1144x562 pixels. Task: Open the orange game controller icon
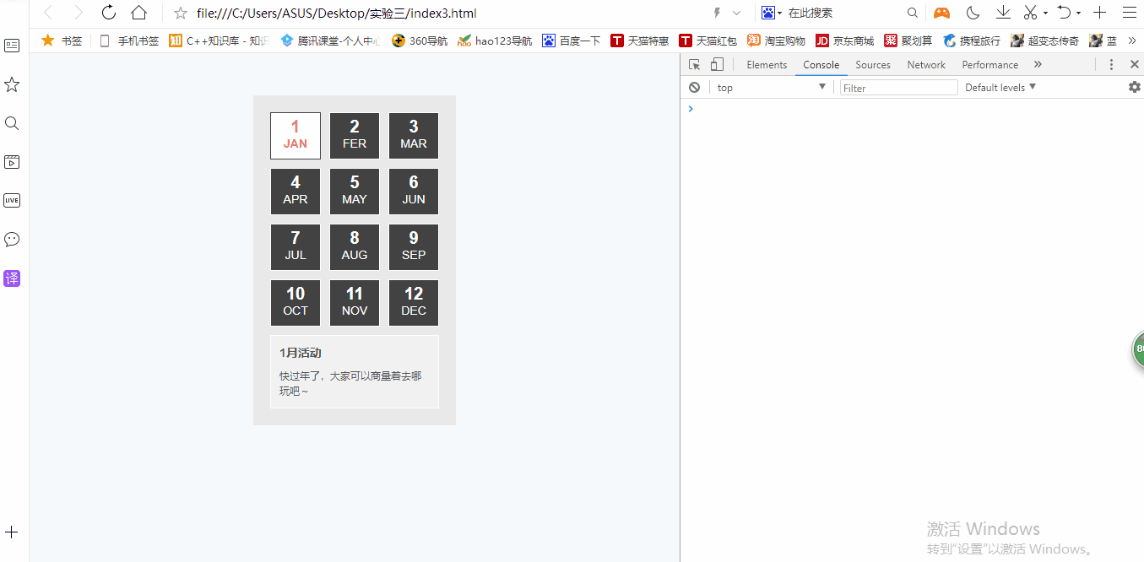pos(941,13)
